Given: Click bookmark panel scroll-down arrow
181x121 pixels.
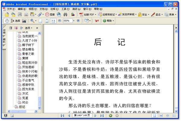Looking at the screenshot, I should tap(39, 108).
